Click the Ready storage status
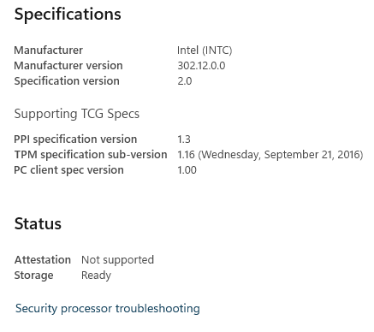374x332 pixels. tap(96, 276)
